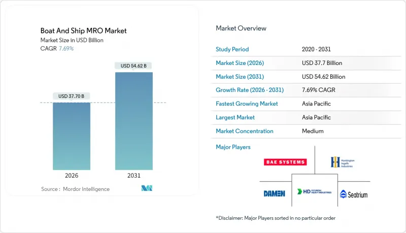406x233 pixels.
Task: Select the Damen logo
Action: [x=274, y=193]
